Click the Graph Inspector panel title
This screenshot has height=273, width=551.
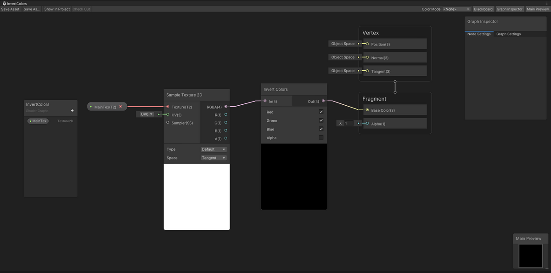(x=483, y=22)
